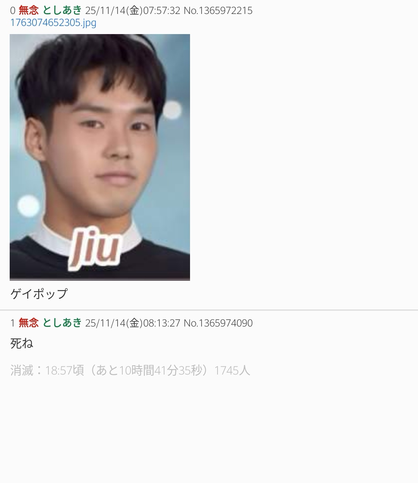Tap the 07:57:32 timestamp of the opening post

[162, 10]
